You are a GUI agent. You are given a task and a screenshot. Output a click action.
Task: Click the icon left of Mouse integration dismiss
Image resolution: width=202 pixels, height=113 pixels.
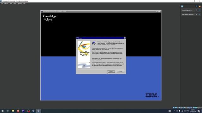(x=197, y=10)
